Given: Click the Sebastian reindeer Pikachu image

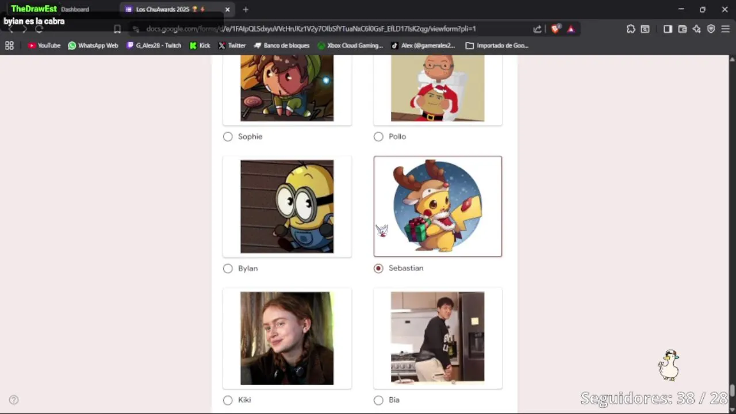Looking at the screenshot, I should [x=438, y=206].
